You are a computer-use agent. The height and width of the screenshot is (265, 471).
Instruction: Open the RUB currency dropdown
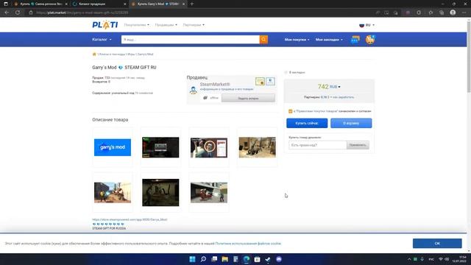335,87
